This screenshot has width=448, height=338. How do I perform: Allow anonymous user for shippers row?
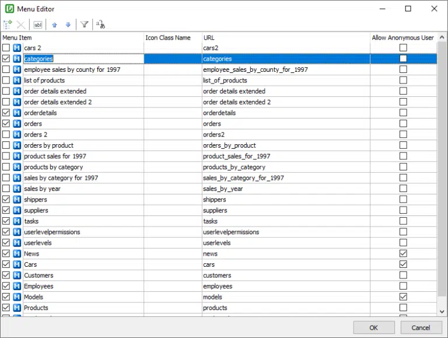click(403, 199)
